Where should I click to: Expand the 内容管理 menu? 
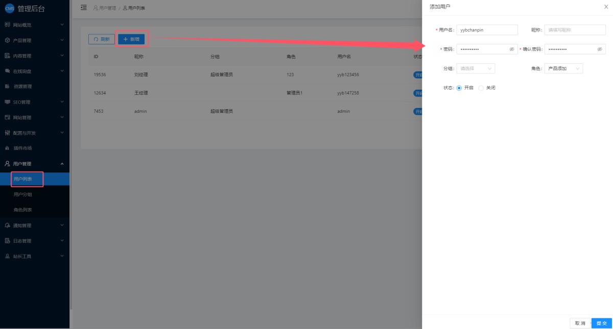(35, 56)
